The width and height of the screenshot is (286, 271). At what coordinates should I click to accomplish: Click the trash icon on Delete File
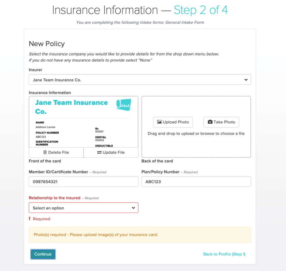[45, 152]
